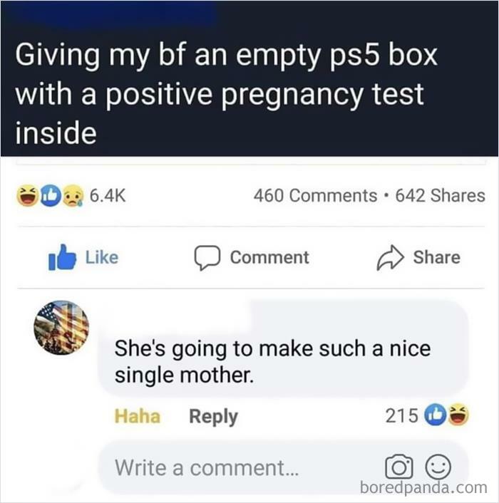Show who reacted via the 6.4K count
This screenshot has width=499, height=503.
point(107,196)
